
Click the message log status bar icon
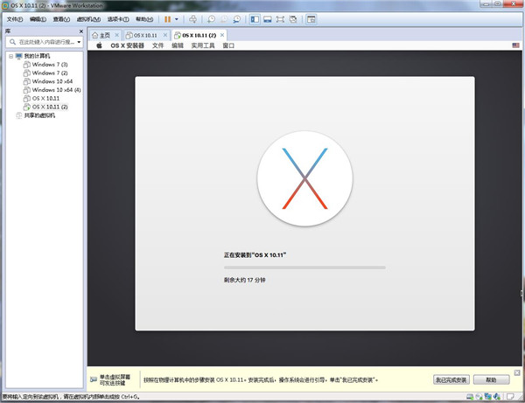pos(510,397)
